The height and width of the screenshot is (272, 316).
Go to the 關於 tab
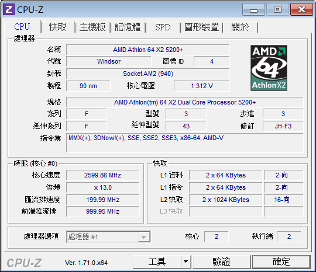coord(240,27)
